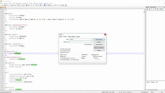This screenshot has height=93, width=165.
Task: Open the 'Заменить на' combo dropdown arrow
Action: point(92,42)
